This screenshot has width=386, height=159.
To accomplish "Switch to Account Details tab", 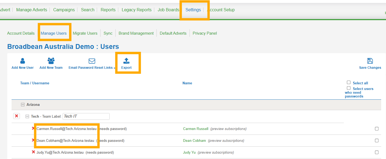I will 21,33.
